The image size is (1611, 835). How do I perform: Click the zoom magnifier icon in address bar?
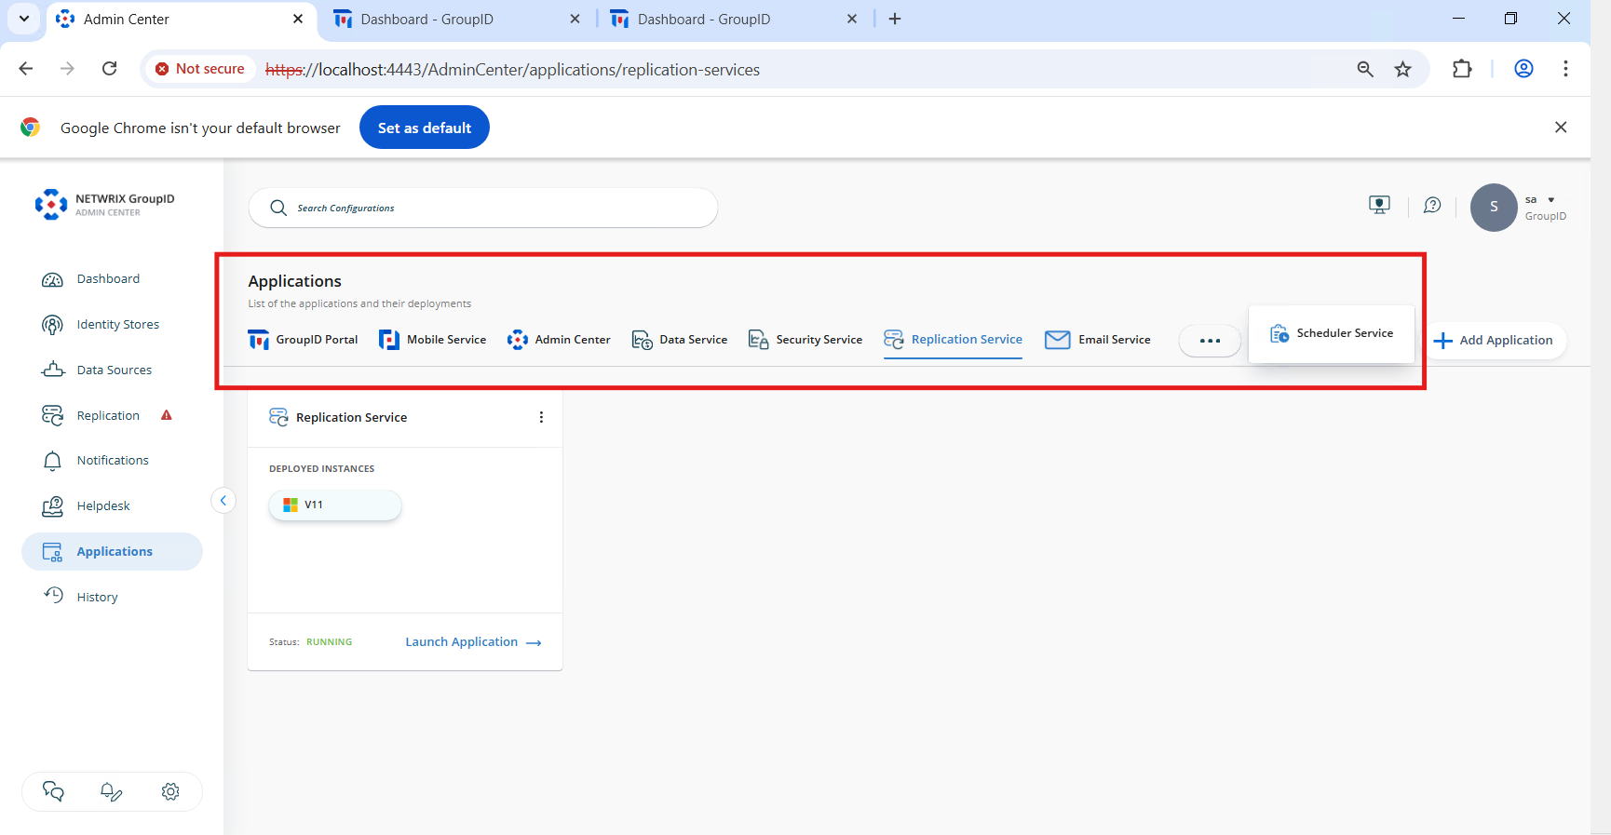click(x=1365, y=69)
